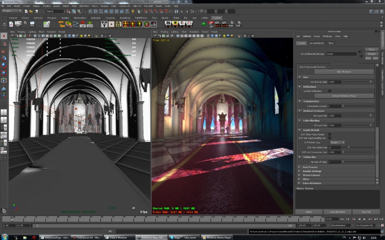Choose the Lasso select tool in toolbox
385x240 pixels.
(x=4, y=43)
